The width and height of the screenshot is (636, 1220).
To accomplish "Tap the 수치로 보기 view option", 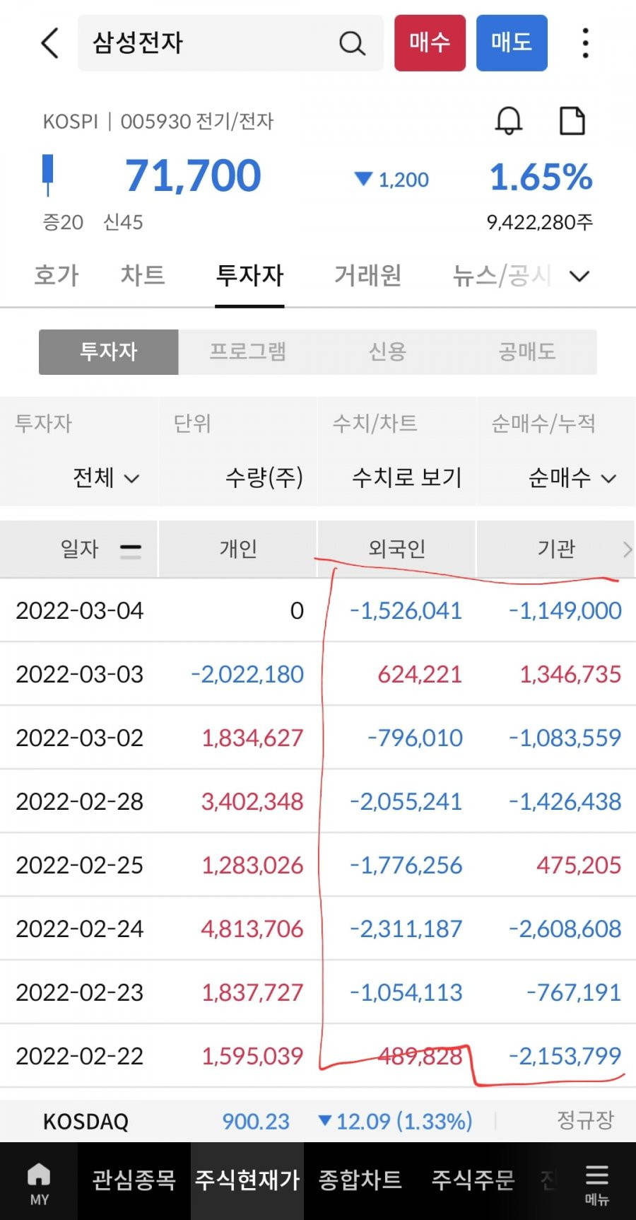I will tap(407, 478).
